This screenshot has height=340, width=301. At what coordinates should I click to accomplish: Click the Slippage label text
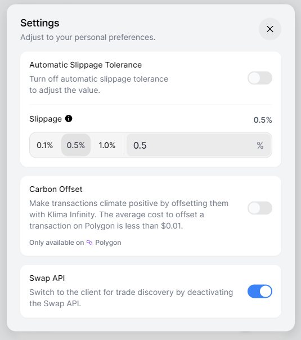[x=46, y=119]
